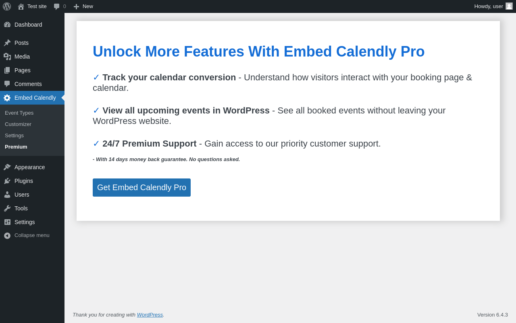Click the Dashboard gauge icon
516x323 pixels.
pos(7,25)
